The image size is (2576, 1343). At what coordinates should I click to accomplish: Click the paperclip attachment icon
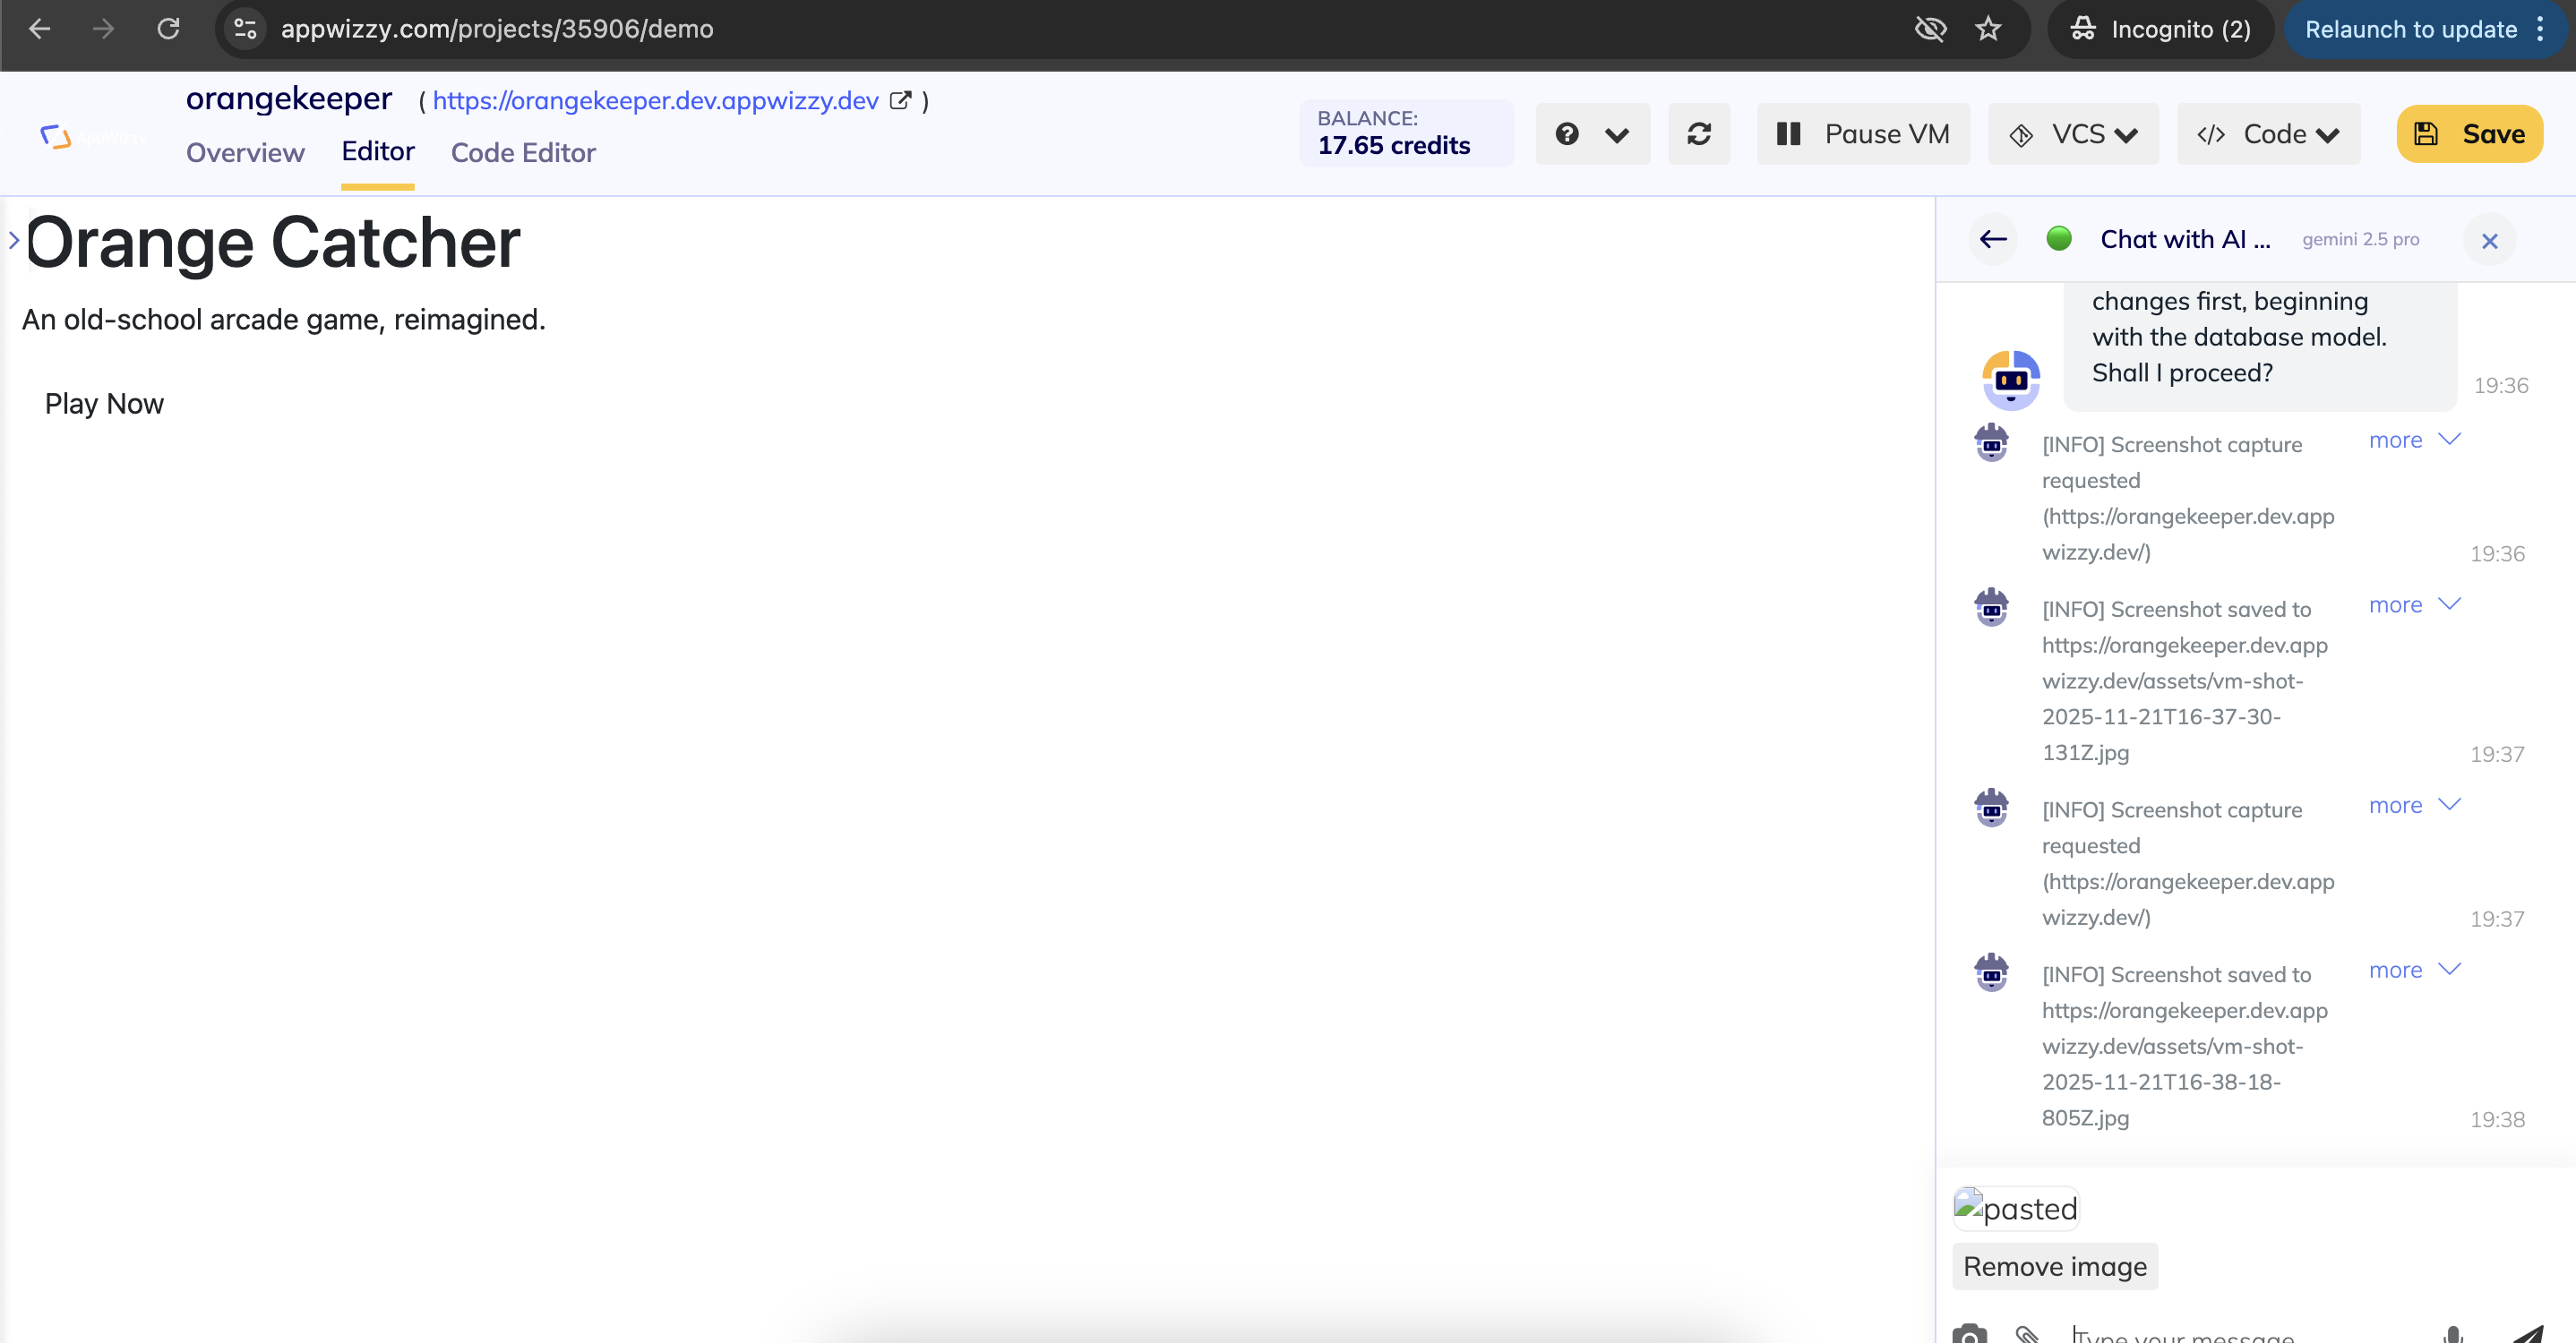(x=2027, y=1333)
